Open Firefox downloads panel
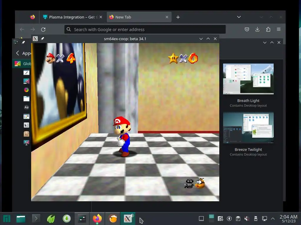Screen dimensions: 301x225 click(x=257, y=29)
